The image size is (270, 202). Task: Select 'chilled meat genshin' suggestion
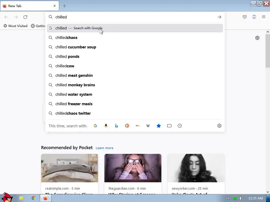tap(135, 75)
